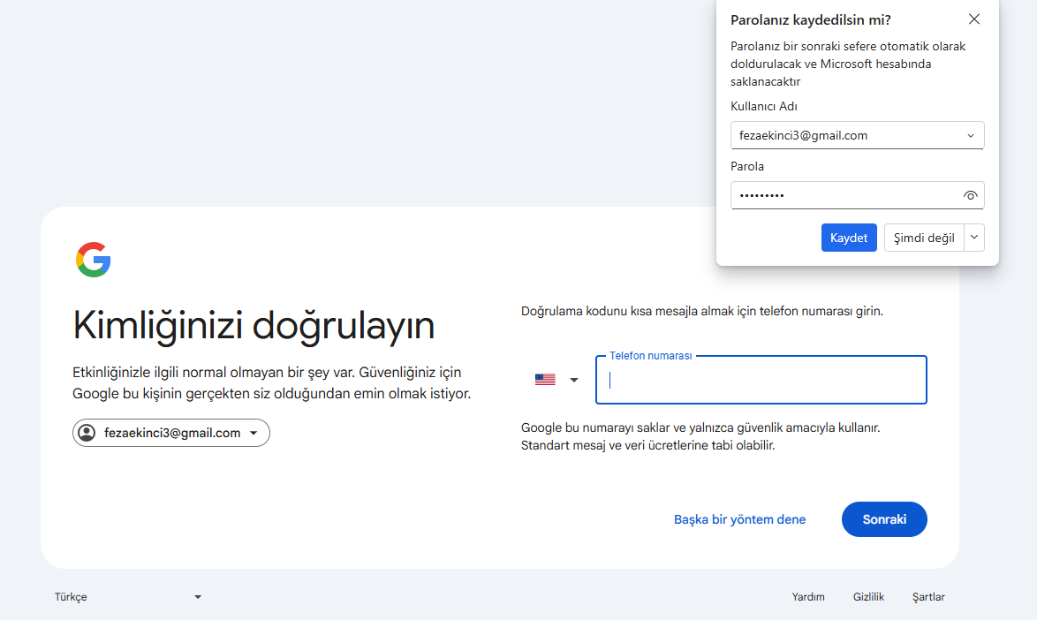Click the 'Doğrulama kodunu kısa mesajla' instruction text

[x=701, y=311]
